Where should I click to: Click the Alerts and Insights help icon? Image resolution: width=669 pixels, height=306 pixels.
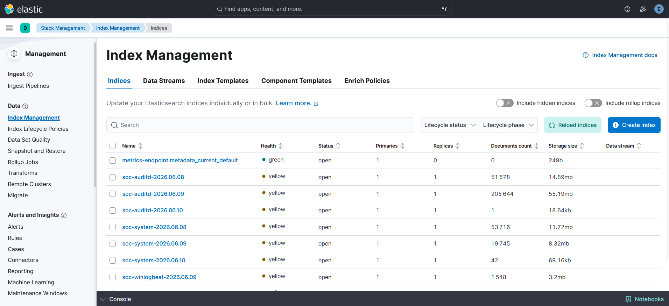(x=64, y=215)
